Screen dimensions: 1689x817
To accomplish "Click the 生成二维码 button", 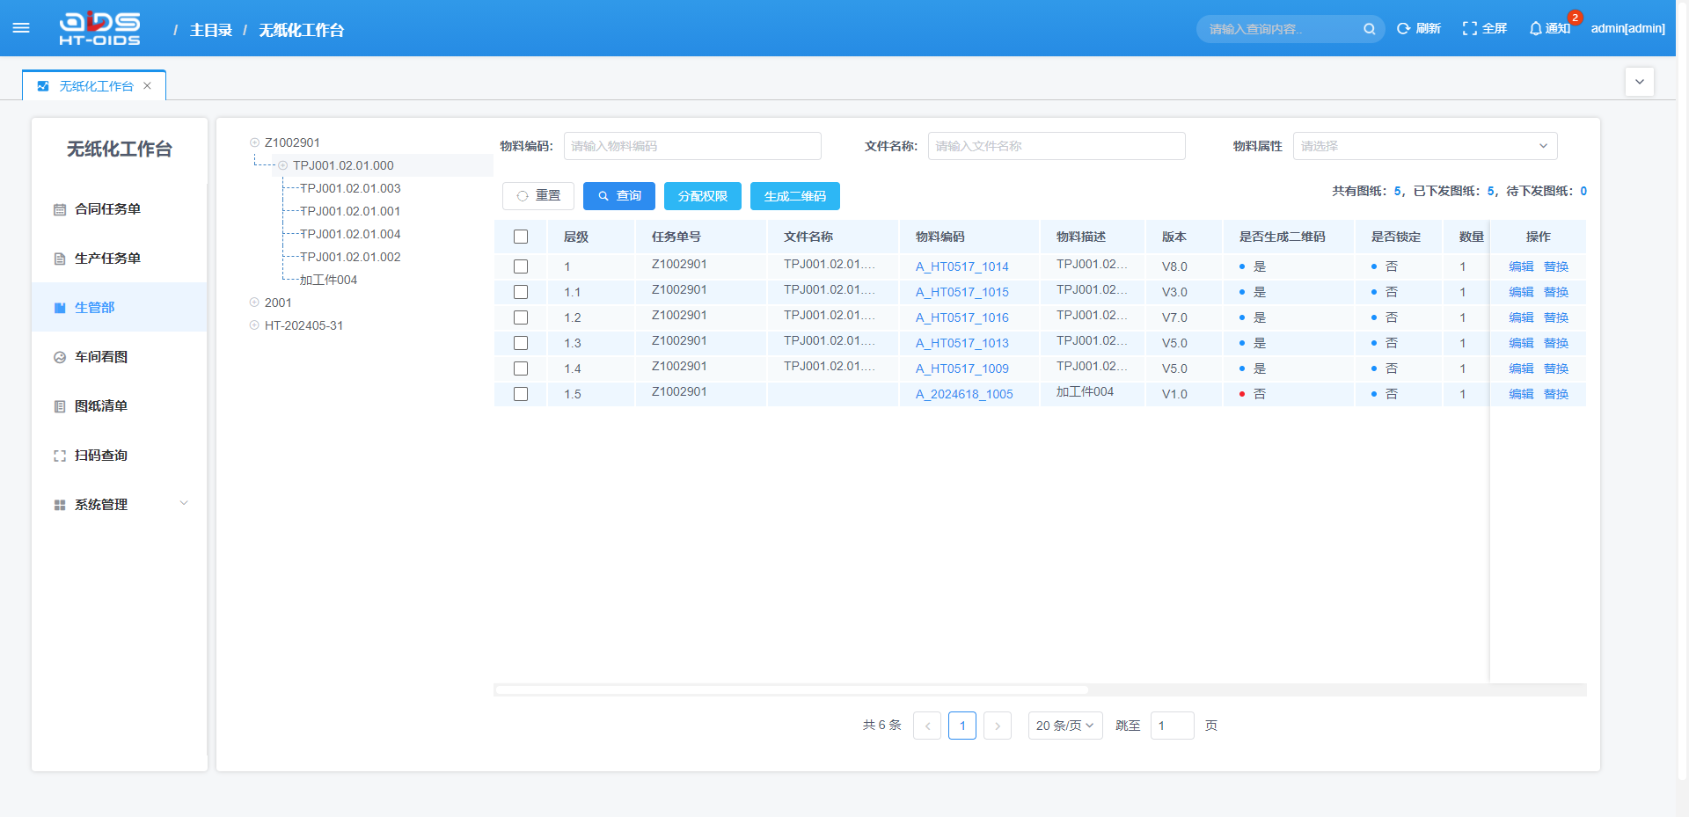I will pyautogui.click(x=794, y=196).
